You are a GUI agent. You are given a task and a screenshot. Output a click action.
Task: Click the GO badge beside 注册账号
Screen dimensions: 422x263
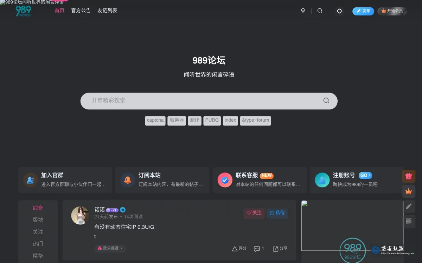tap(365, 175)
